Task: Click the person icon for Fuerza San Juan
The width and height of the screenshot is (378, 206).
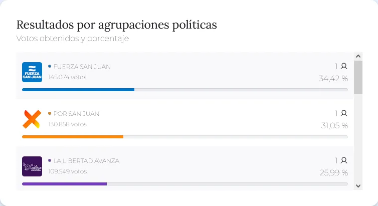Action: pos(344,66)
